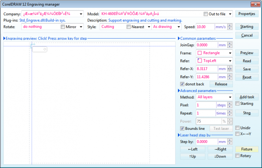This screenshot has width=262, height=168.
Task: Click the Step by spinner arrows
Action: [x=230, y=141]
